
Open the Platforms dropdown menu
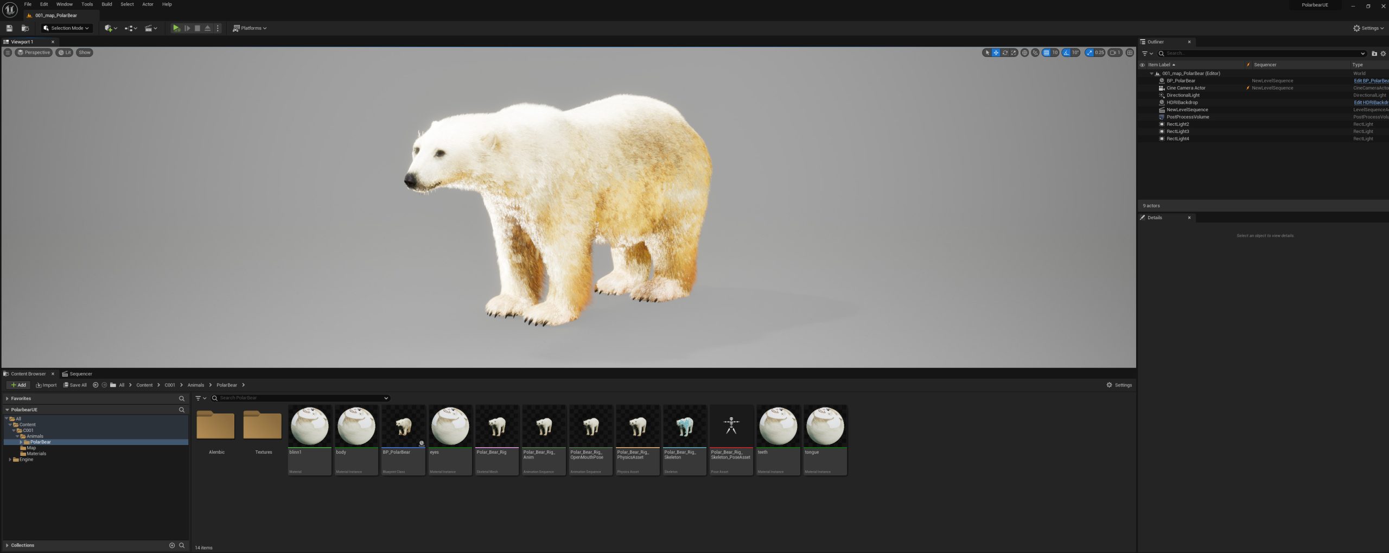(x=250, y=28)
